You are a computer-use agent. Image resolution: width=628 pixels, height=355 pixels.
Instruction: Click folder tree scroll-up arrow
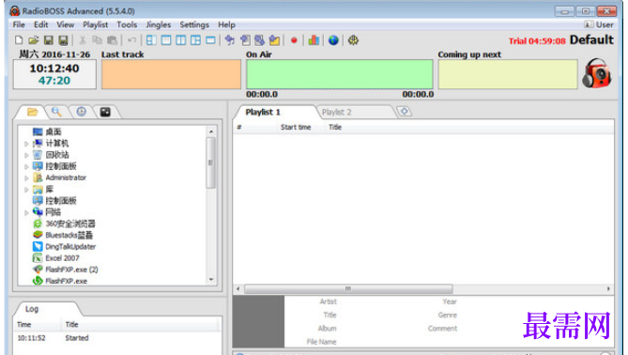[x=211, y=131]
